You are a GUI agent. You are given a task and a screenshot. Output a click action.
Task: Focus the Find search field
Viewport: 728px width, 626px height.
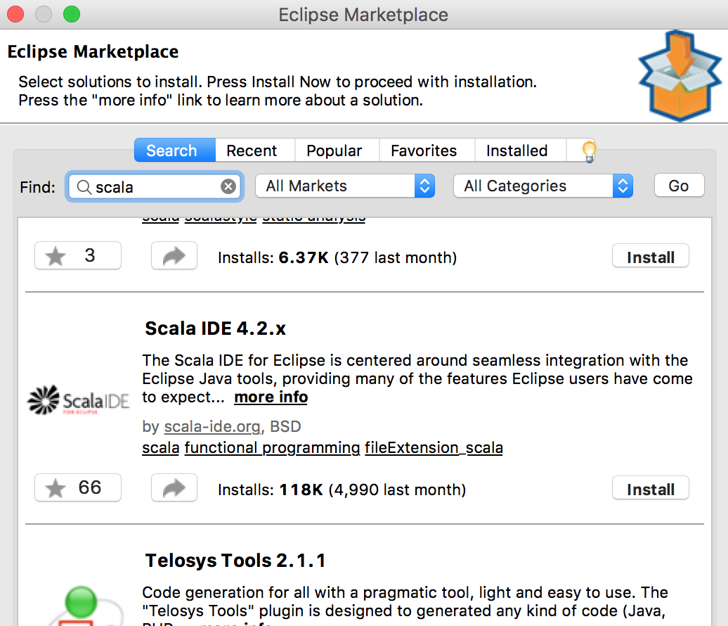point(154,187)
